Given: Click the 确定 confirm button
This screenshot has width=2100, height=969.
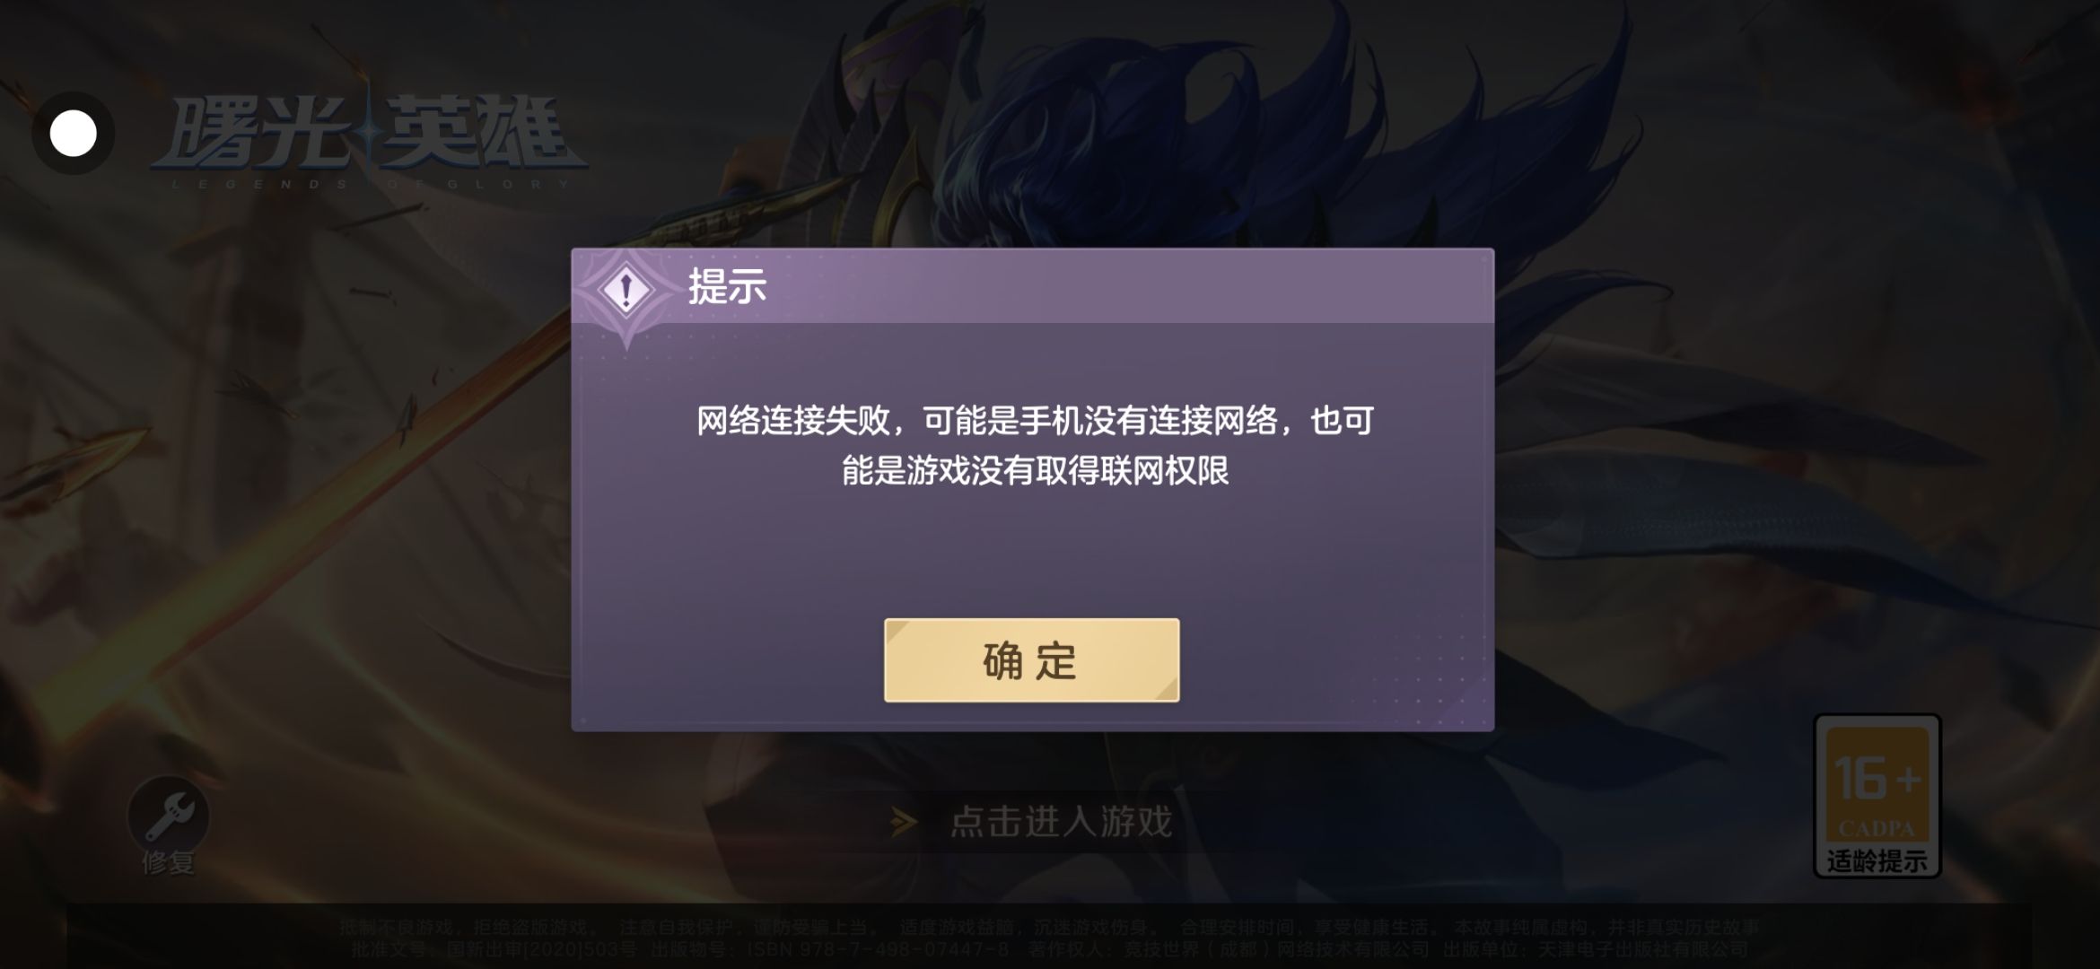Looking at the screenshot, I should pyautogui.click(x=1031, y=660).
